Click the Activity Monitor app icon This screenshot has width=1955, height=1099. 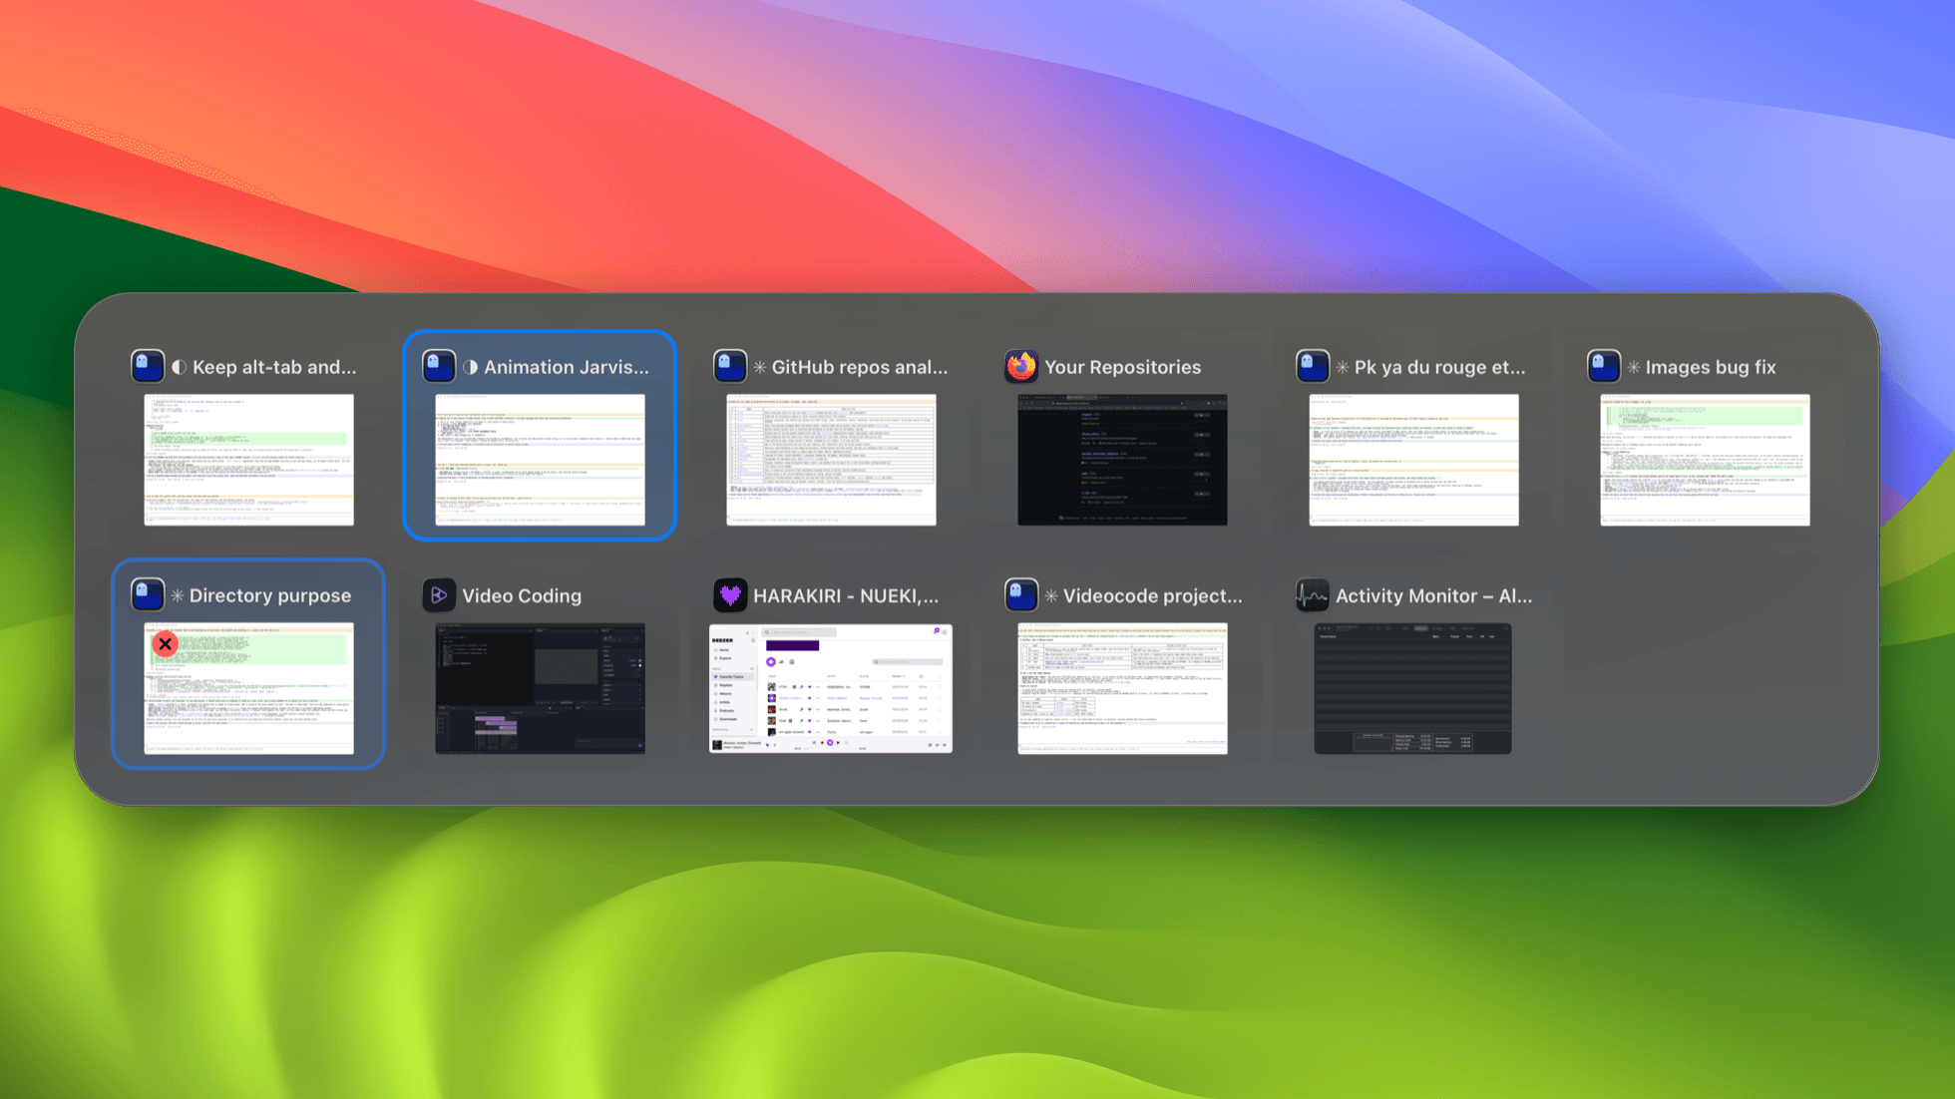[1313, 594]
